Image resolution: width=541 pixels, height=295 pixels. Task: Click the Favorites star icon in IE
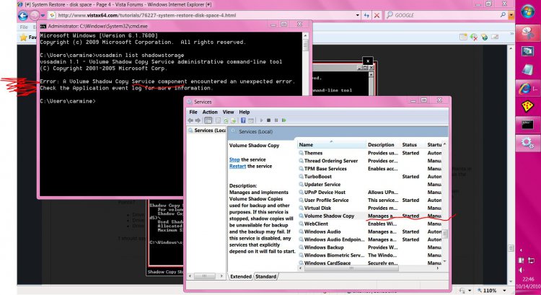click(23, 37)
